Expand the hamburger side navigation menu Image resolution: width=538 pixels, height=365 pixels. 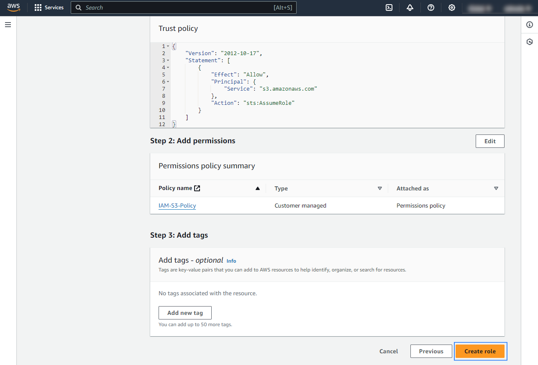point(8,25)
